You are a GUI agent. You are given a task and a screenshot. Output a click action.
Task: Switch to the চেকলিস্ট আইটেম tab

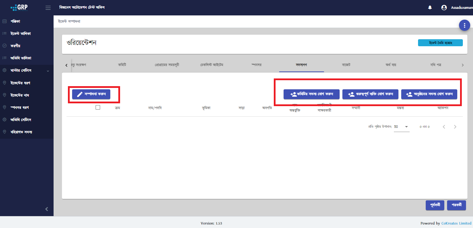click(212, 65)
